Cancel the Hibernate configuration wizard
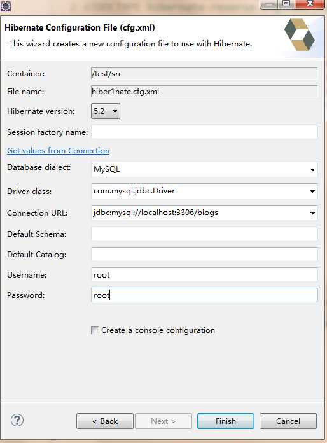 click(x=288, y=421)
